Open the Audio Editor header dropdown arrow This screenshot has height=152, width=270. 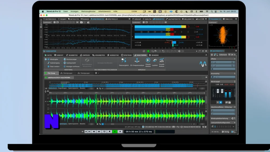[196, 51]
